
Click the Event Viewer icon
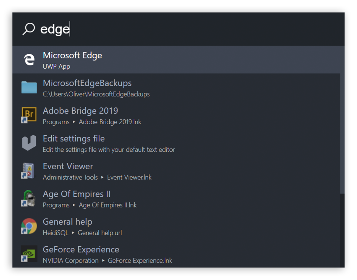tap(28, 170)
